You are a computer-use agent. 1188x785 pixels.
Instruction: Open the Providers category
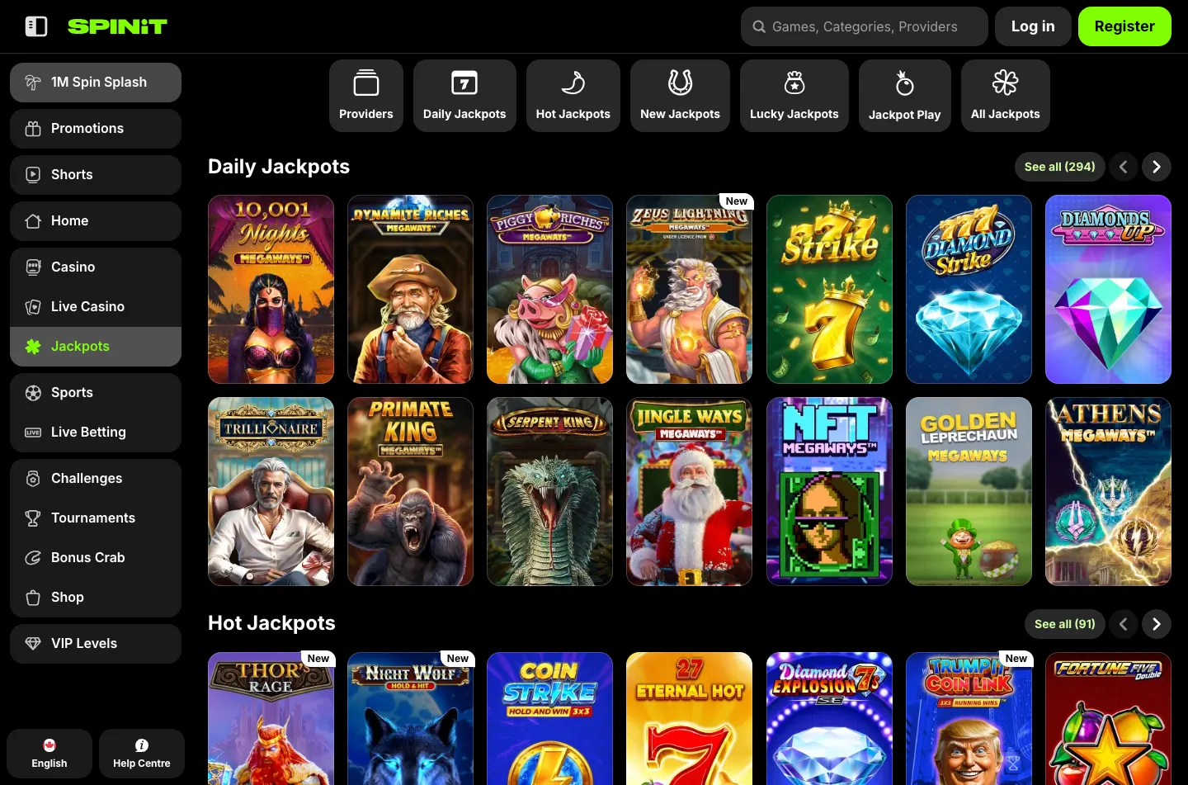(x=366, y=96)
